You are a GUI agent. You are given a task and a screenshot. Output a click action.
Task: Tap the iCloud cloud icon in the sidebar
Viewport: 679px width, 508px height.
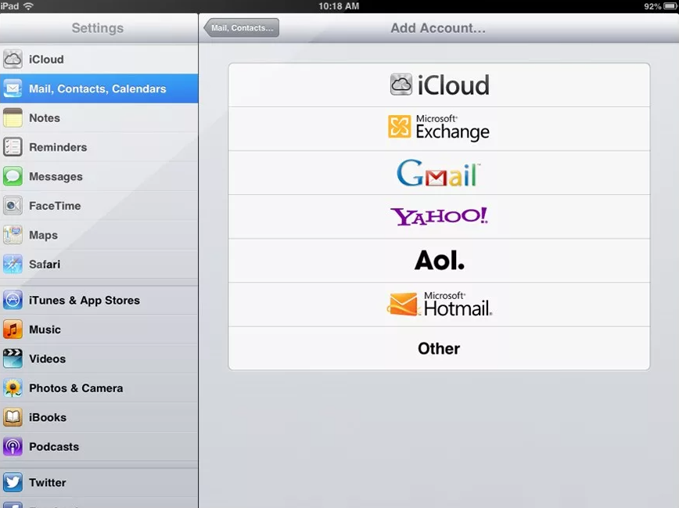point(13,59)
